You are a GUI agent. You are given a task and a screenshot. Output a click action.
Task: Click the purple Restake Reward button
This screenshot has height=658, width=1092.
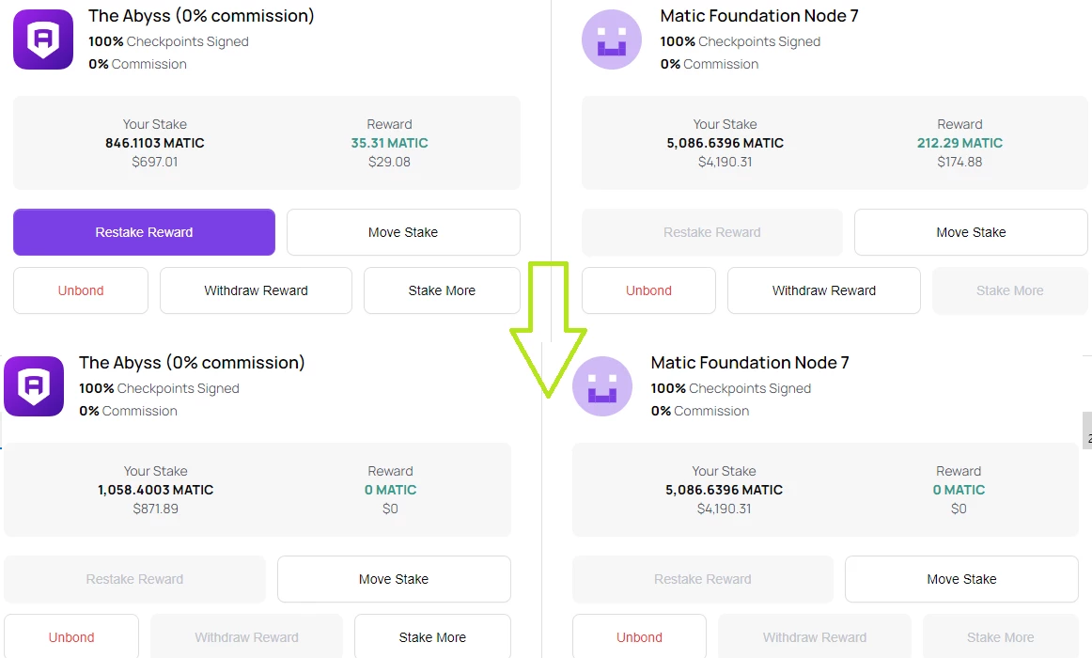coord(144,232)
